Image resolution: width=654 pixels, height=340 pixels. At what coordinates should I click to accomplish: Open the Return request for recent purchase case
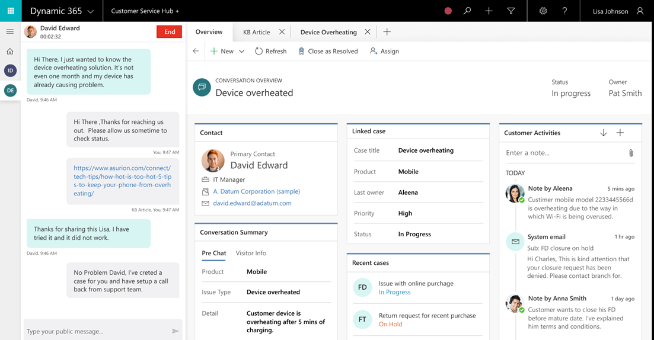[x=427, y=315]
